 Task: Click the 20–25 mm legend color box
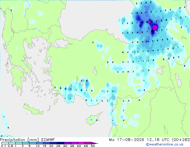[53, 143]
